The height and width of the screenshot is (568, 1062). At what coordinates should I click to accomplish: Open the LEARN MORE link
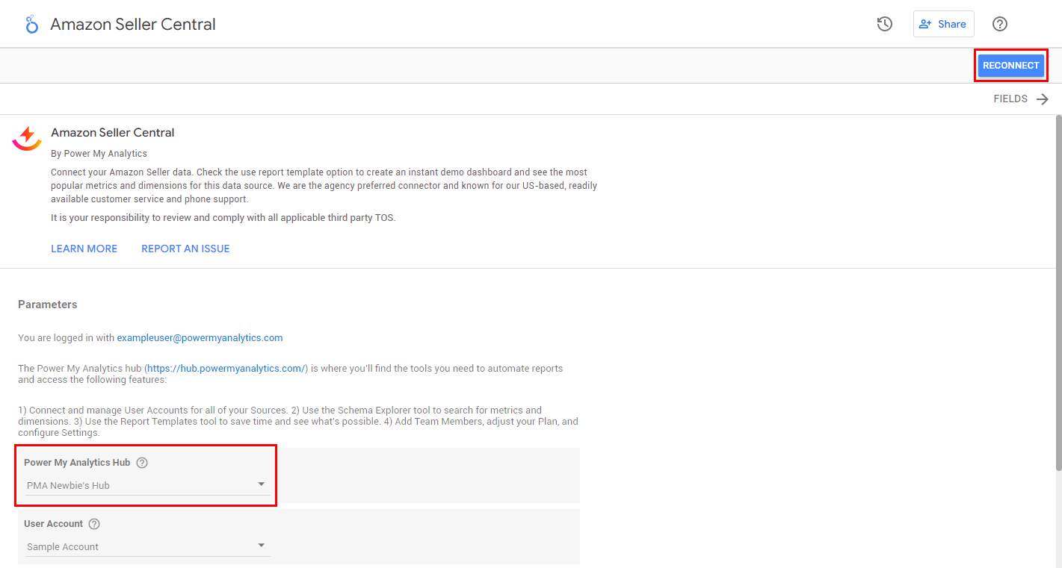(x=84, y=249)
